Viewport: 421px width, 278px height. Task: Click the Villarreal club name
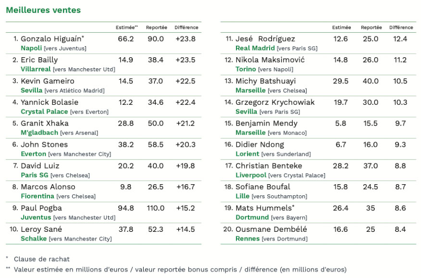(x=36, y=69)
